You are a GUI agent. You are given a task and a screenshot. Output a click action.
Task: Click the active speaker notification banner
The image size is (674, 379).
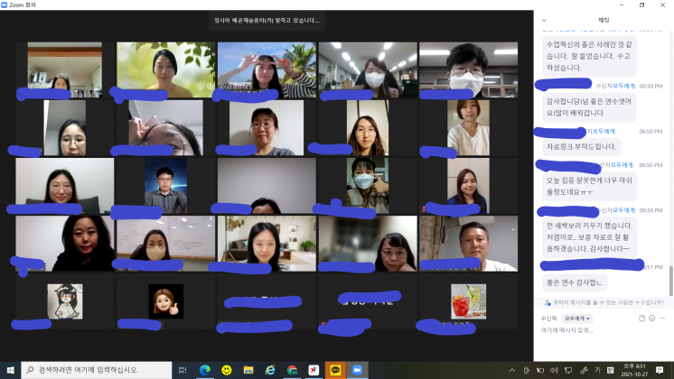click(266, 20)
